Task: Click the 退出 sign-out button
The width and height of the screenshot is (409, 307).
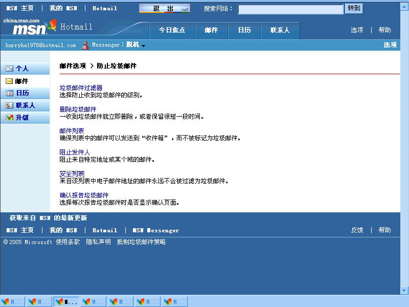Action: 165,9
